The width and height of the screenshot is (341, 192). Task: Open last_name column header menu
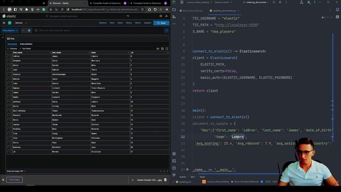[x=89, y=52]
